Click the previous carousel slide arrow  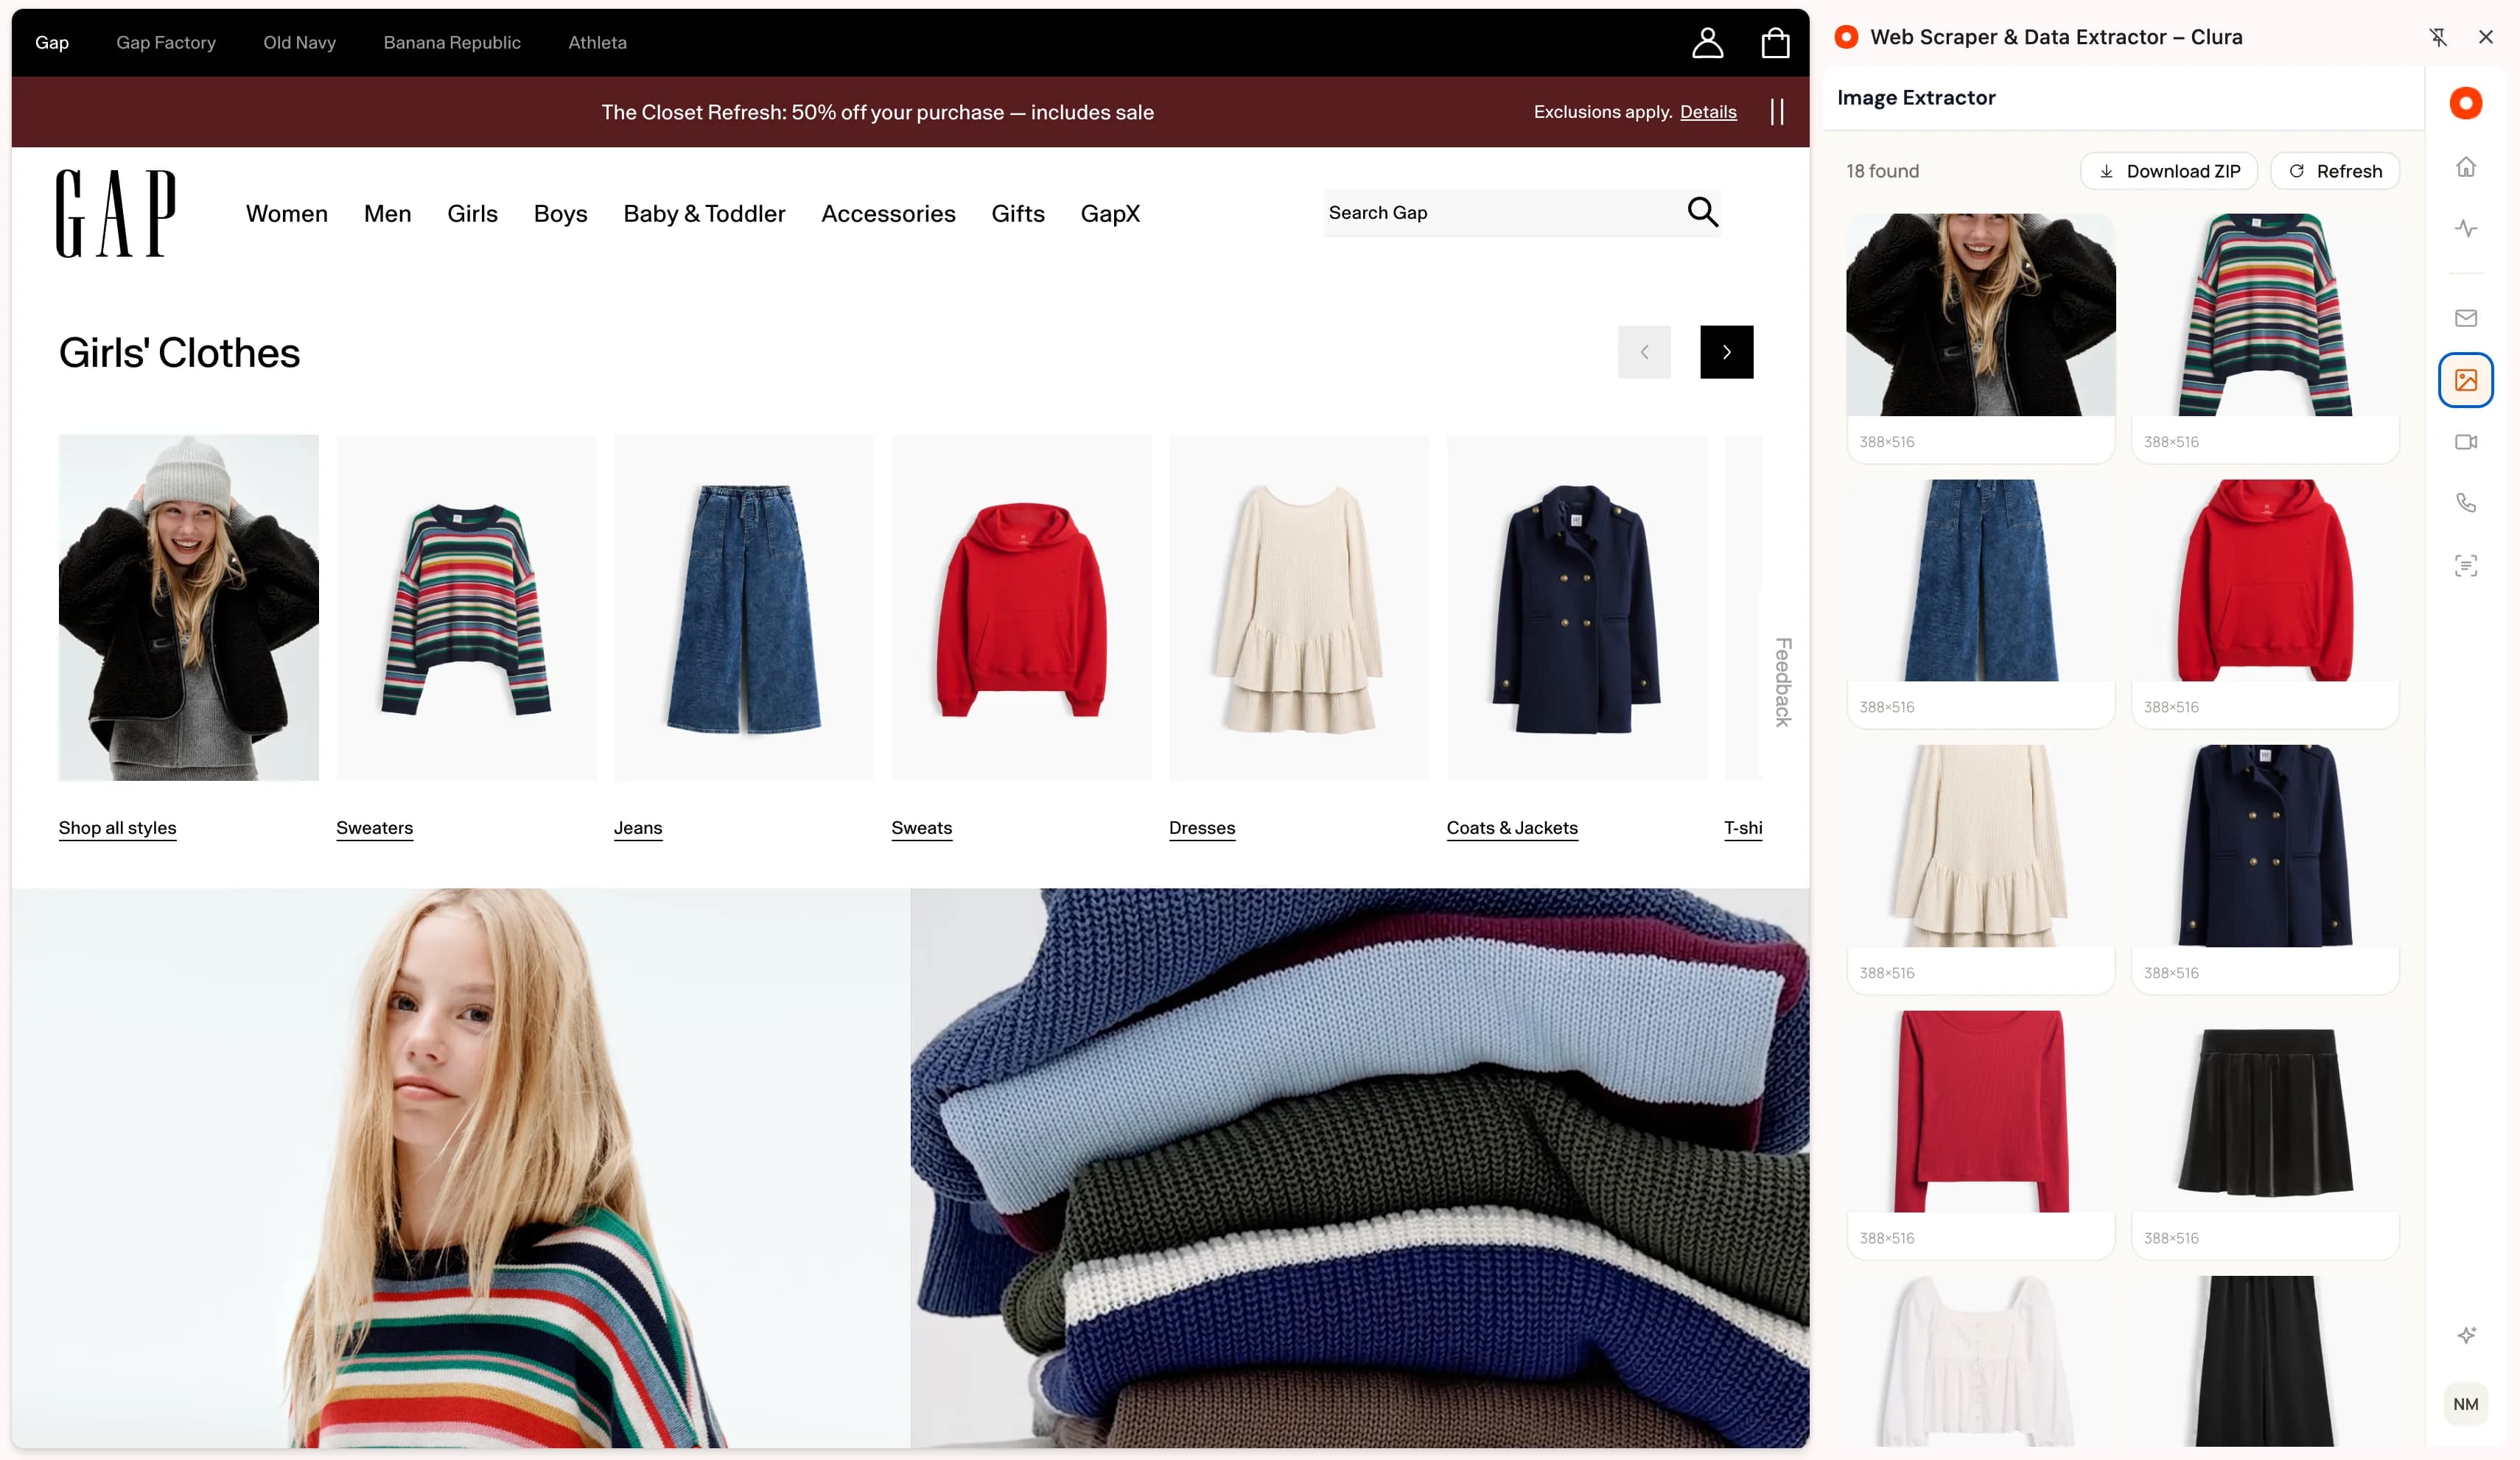click(1644, 352)
